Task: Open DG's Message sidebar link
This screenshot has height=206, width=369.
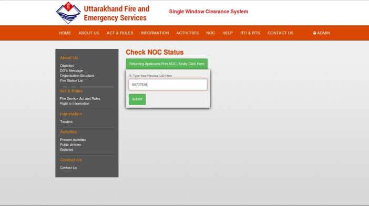Action: [71, 70]
